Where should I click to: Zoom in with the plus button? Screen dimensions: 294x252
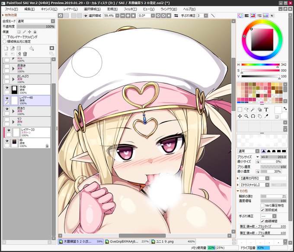click(128, 16)
